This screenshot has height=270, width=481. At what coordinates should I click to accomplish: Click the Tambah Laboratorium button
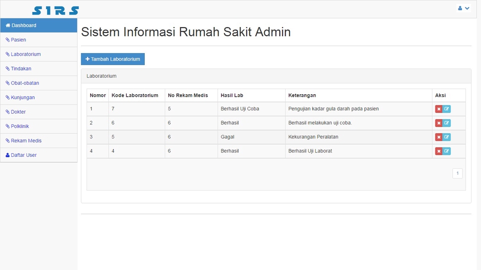(x=113, y=59)
